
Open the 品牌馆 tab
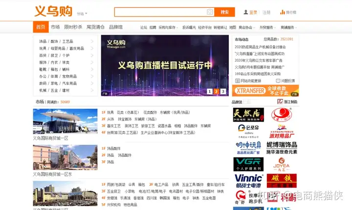115,27
